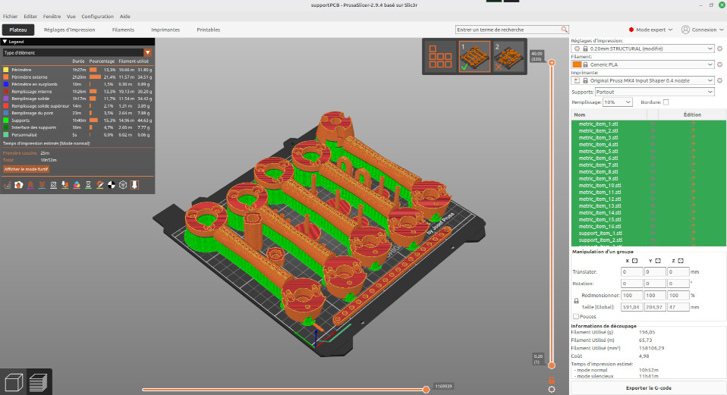The width and height of the screenshot is (727, 395).
Task: Select bed 1 thumbnail
Action: coord(474,57)
